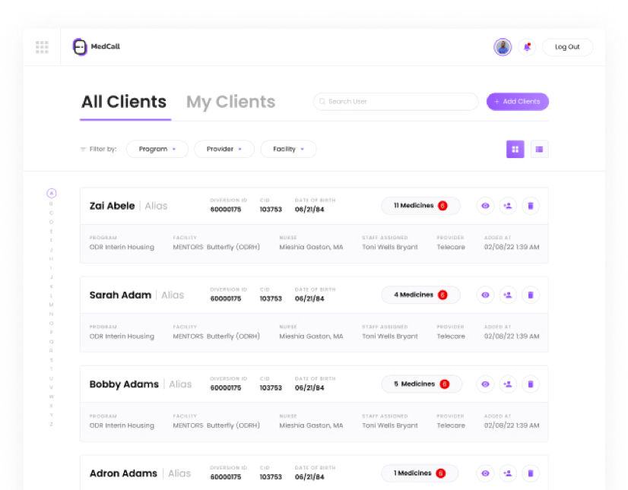
Task: Delete Bobby Adams client record
Action: tap(531, 384)
